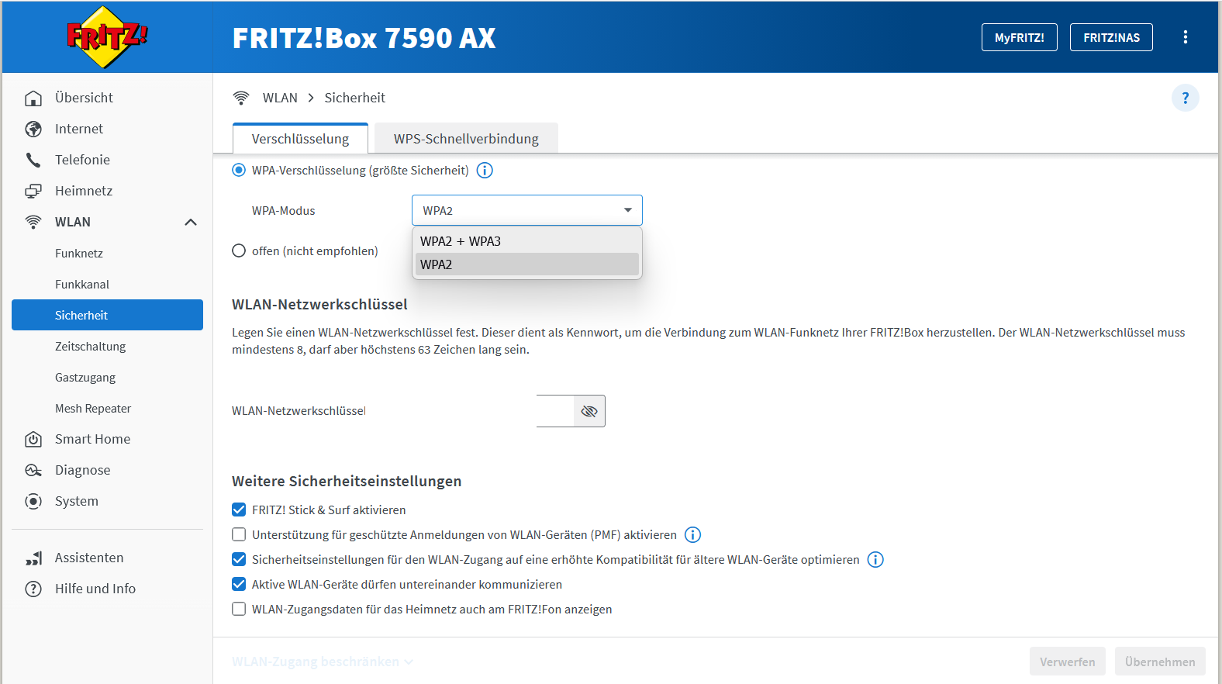Open the three-dot options menu
This screenshot has height=684, width=1222.
1185,37
